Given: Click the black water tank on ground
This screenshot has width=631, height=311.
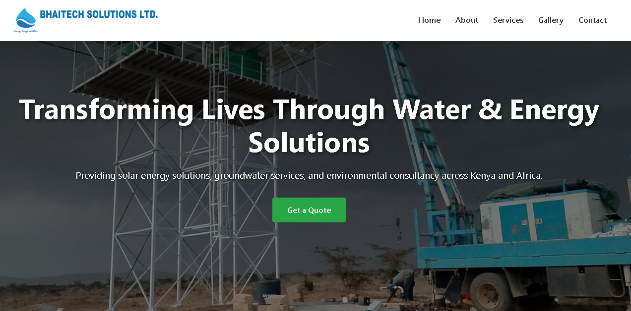Looking at the screenshot, I should tap(266, 291).
